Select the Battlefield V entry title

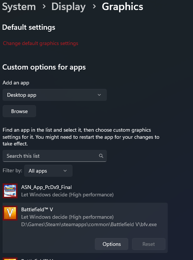coord(37,209)
